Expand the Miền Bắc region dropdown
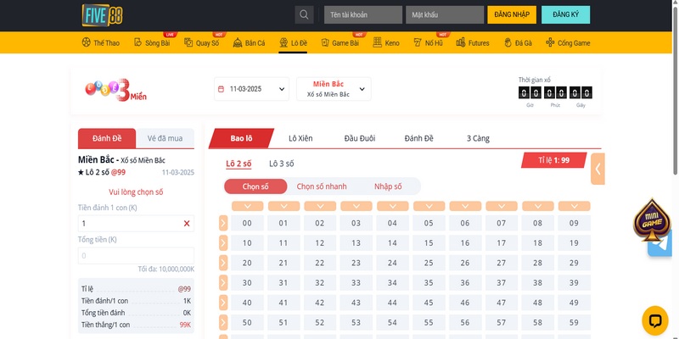The height and width of the screenshot is (339, 679). [x=334, y=88]
